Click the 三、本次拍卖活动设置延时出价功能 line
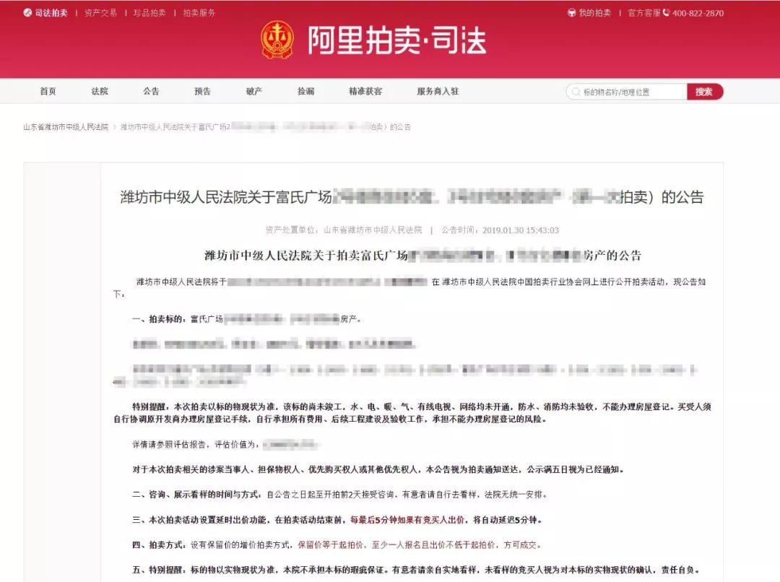The width and height of the screenshot is (780, 582). tap(337, 520)
